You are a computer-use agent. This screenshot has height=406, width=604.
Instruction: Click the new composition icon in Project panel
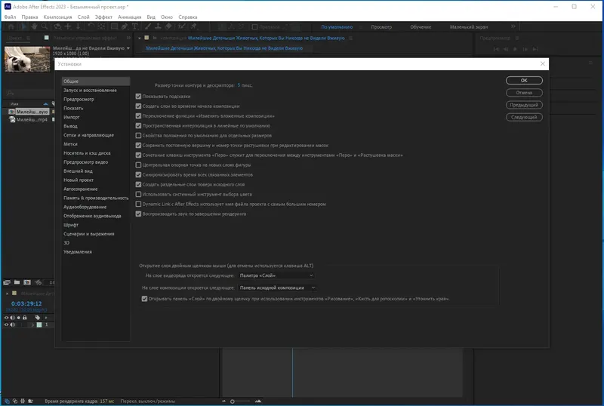coord(27,282)
